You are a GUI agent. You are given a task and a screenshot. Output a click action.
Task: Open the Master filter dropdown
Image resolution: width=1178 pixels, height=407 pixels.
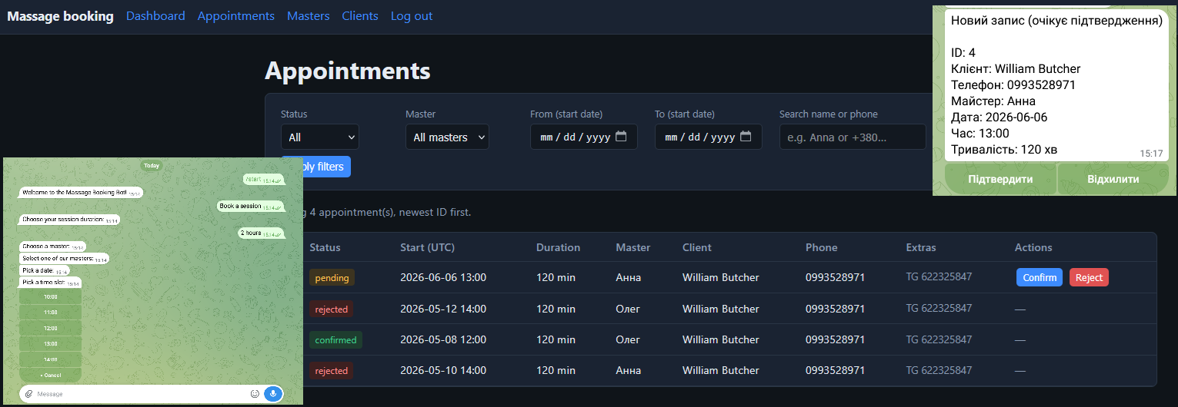click(x=447, y=137)
